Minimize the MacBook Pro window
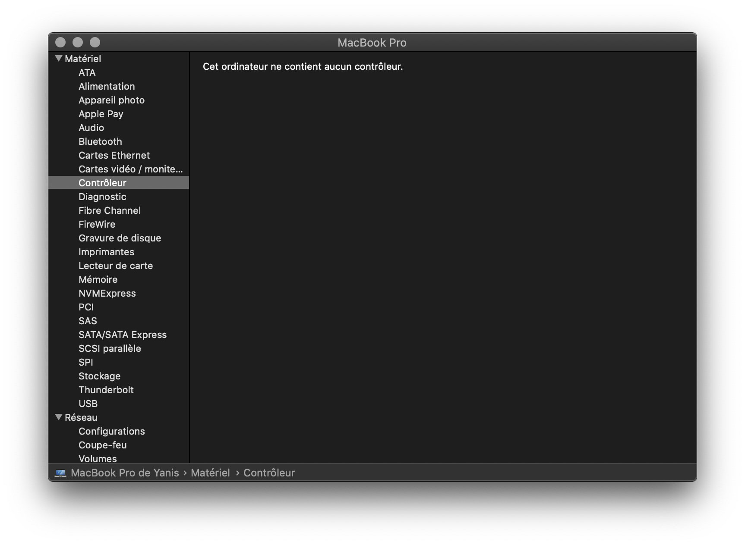Screen dimensions: 745x545 (x=78, y=42)
